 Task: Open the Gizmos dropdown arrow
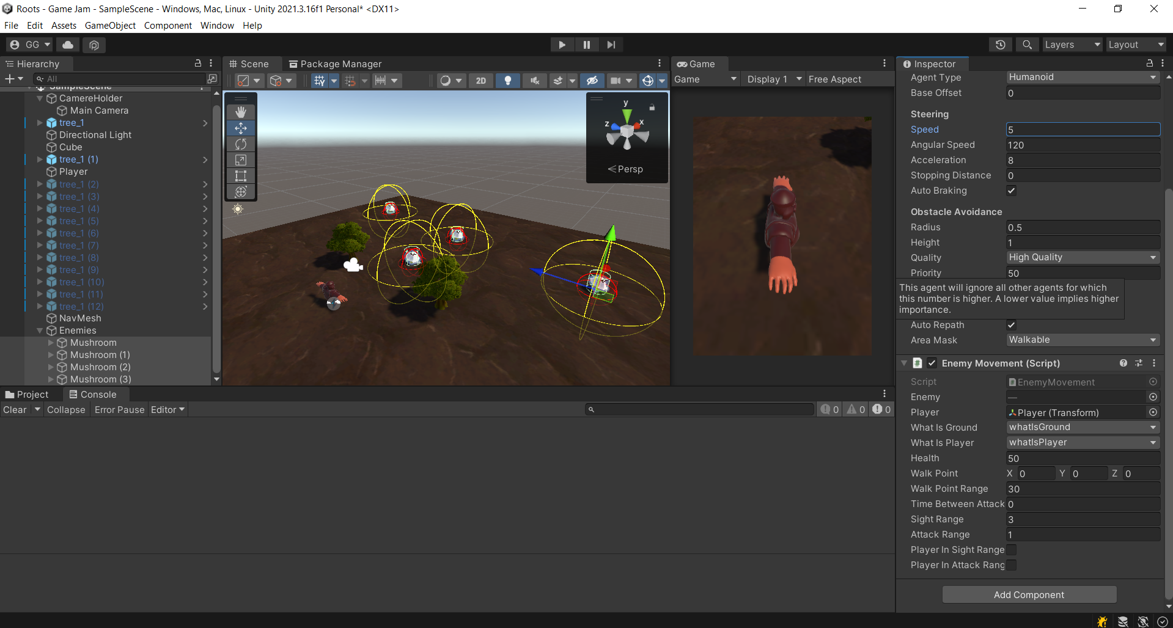click(662, 81)
